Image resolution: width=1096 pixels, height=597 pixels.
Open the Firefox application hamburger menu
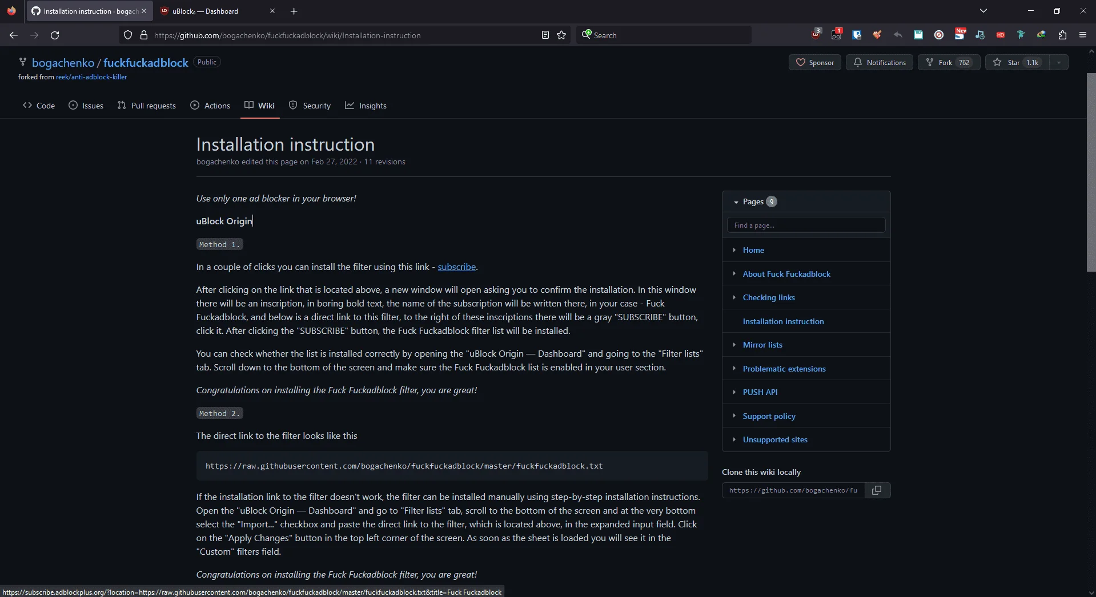tap(1083, 35)
